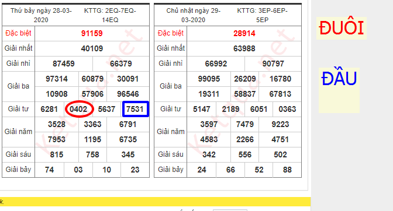Click fourth prize number 2189
This screenshot has height=211, width=393.
coord(230,109)
